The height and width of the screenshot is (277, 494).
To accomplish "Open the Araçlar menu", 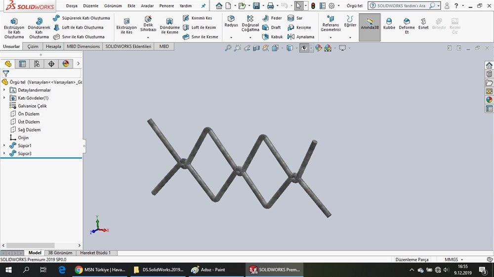I will point(147,6).
